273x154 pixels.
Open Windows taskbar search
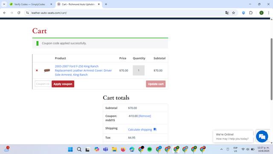pyautogui.click(x=79, y=149)
